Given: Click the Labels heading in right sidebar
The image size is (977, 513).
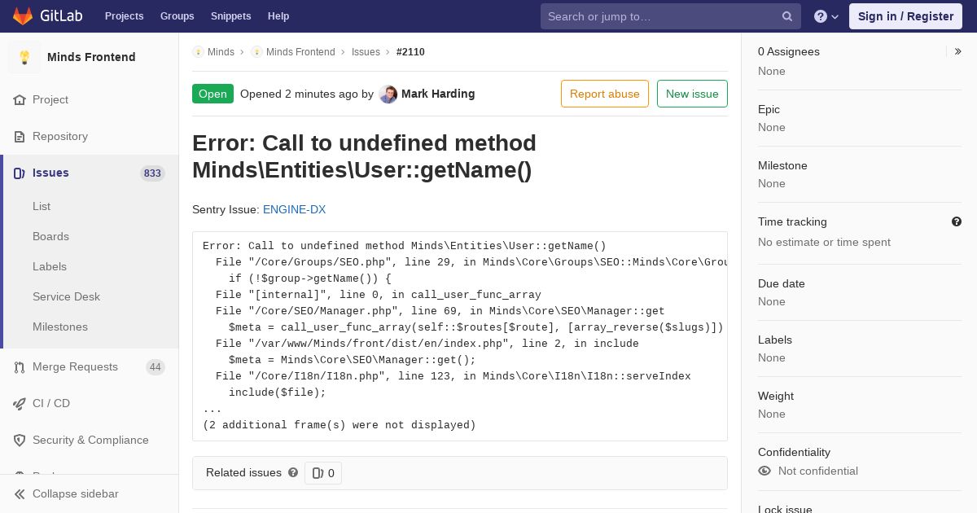Looking at the screenshot, I should [775, 340].
